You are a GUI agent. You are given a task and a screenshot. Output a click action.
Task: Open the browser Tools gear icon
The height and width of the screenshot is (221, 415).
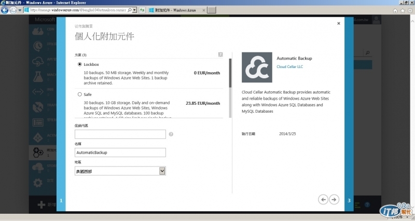tap(410, 10)
